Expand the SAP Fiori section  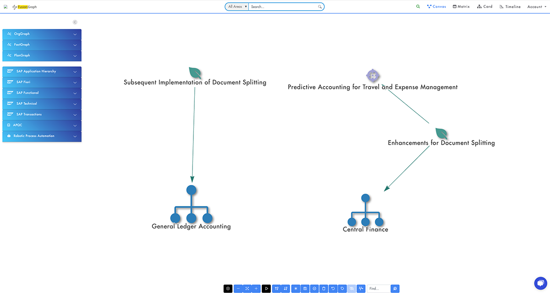pyautogui.click(x=42, y=82)
